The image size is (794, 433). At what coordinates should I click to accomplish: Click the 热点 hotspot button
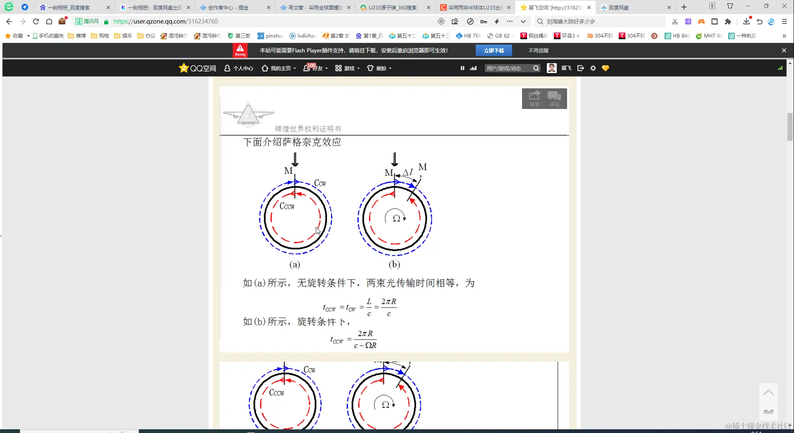point(768,412)
